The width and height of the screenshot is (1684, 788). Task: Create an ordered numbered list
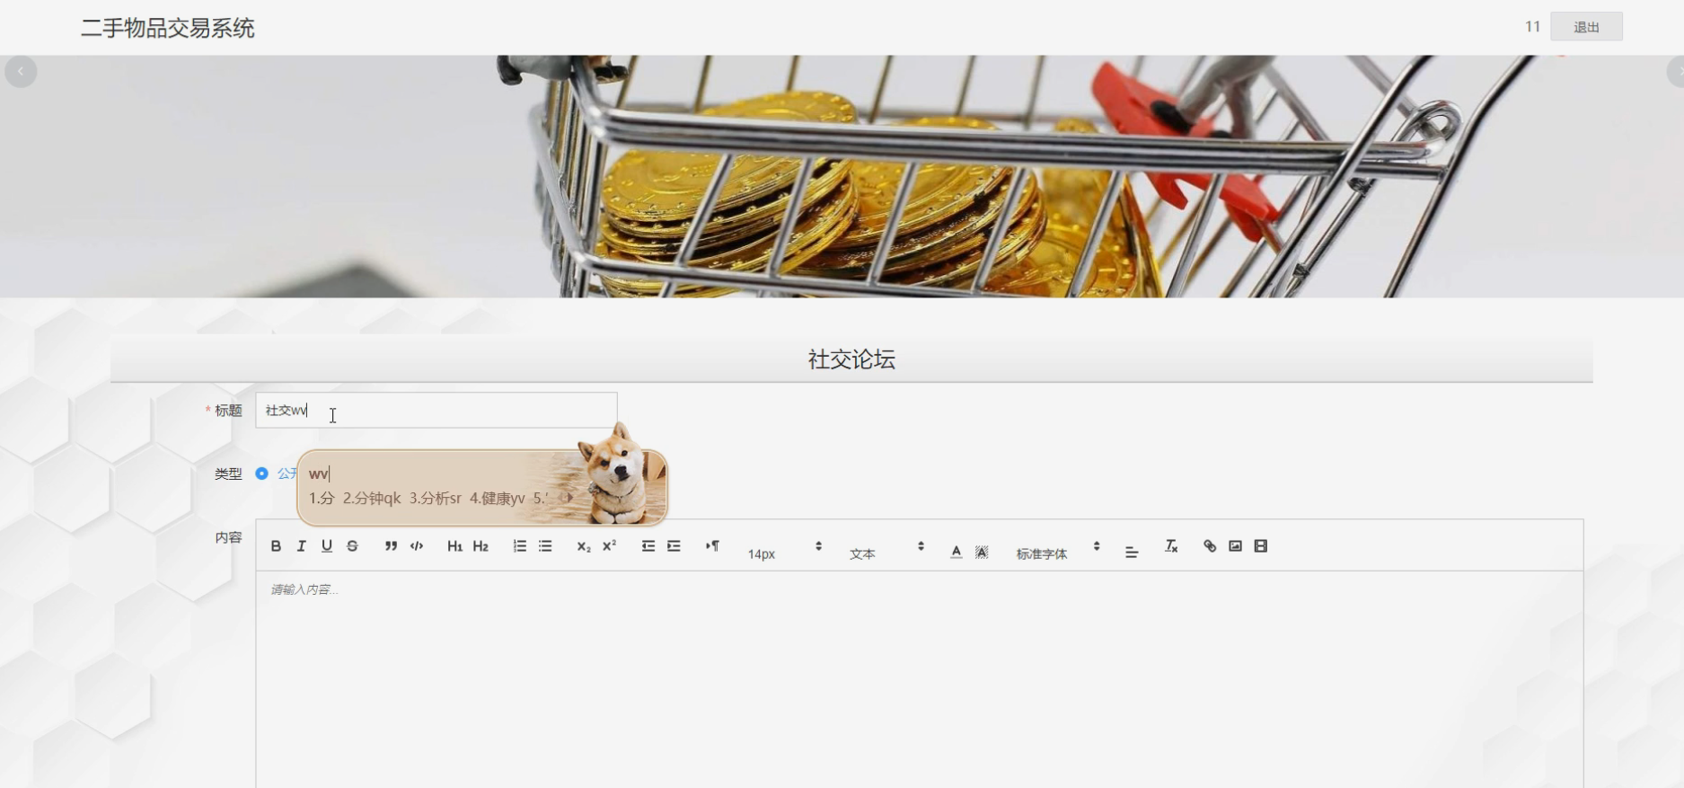tap(519, 546)
